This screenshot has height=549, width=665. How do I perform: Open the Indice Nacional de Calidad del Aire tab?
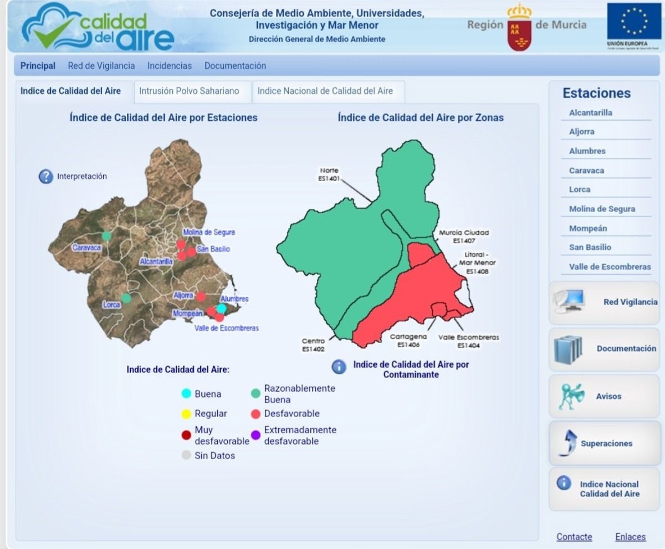click(325, 91)
